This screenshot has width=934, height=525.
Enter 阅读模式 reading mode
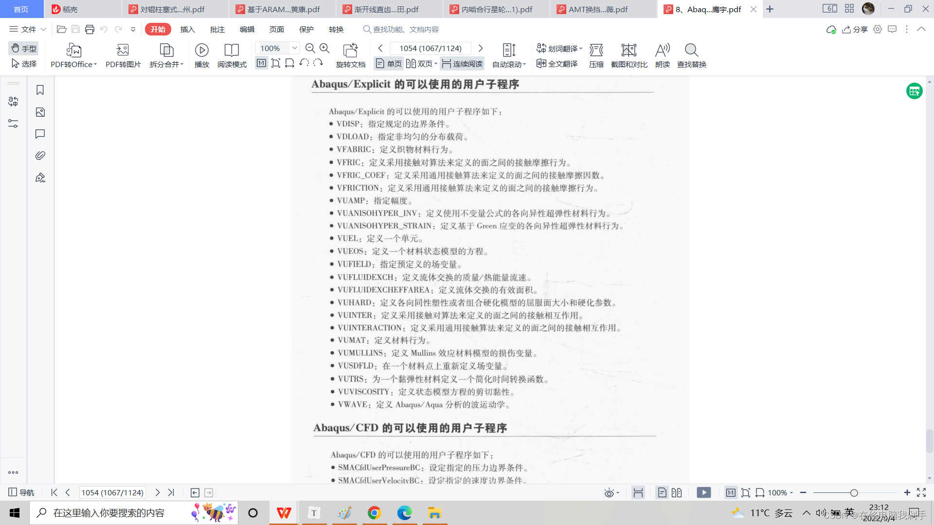(x=232, y=55)
